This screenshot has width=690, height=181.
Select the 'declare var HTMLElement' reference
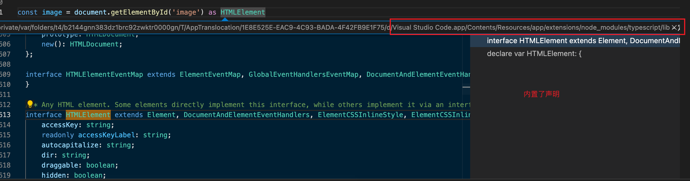[x=534, y=54]
